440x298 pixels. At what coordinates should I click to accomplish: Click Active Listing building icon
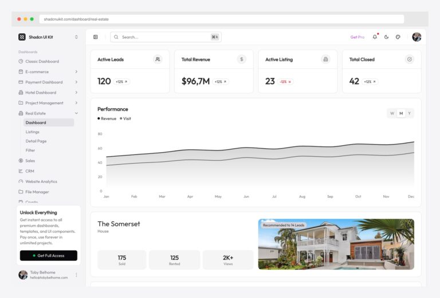(x=325, y=59)
